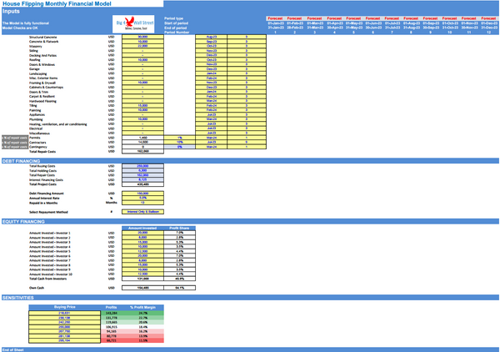The width and height of the screenshot is (500, 352).
Task: Click the Roofing cost input cell
Action: (142, 61)
